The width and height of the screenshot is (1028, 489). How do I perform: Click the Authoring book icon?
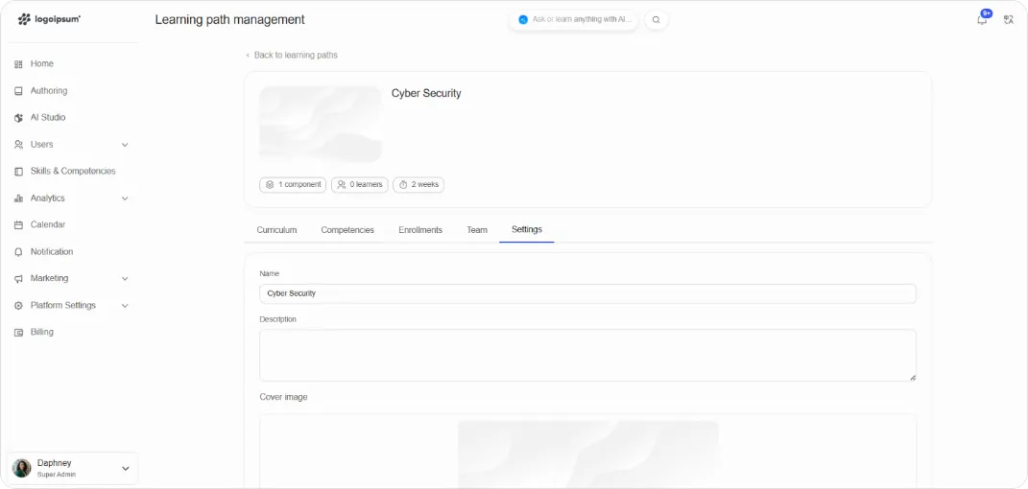[x=18, y=91]
